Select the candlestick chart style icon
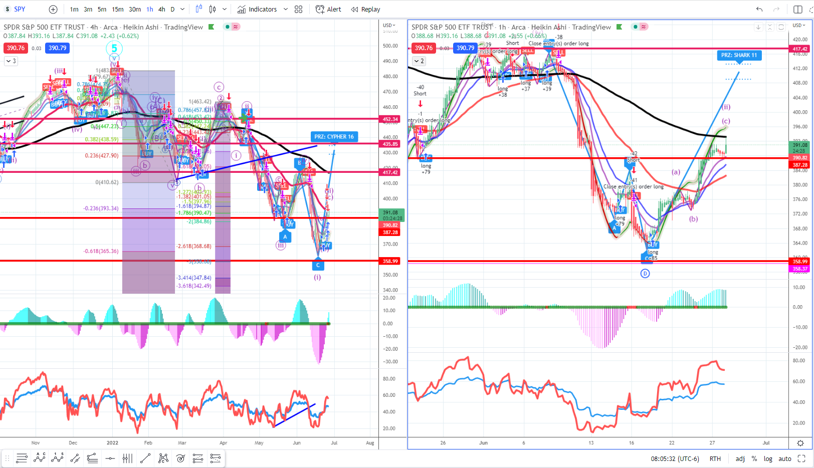Viewport: 814px width, 468px height. (x=213, y=9)
